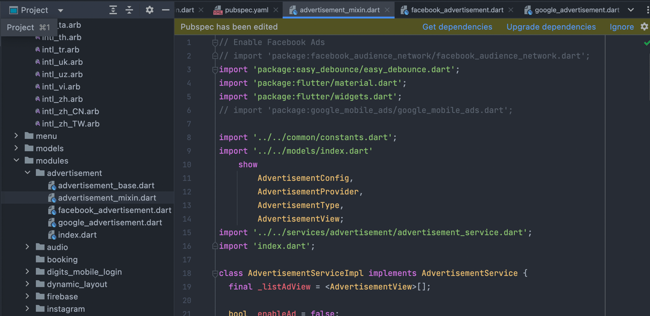Click the Collapse All icon in Project toolbar

coord(130,10)
